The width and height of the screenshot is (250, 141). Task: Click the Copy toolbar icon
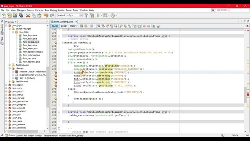pyautogui.click(x=34, y=15)
